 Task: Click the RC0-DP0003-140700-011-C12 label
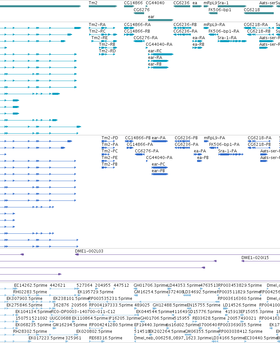click(83, 311)
